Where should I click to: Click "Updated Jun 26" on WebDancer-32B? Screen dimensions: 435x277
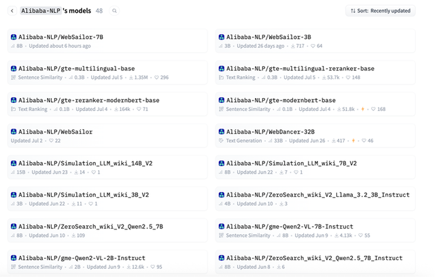pyautogui.click(x=307, y=141)
